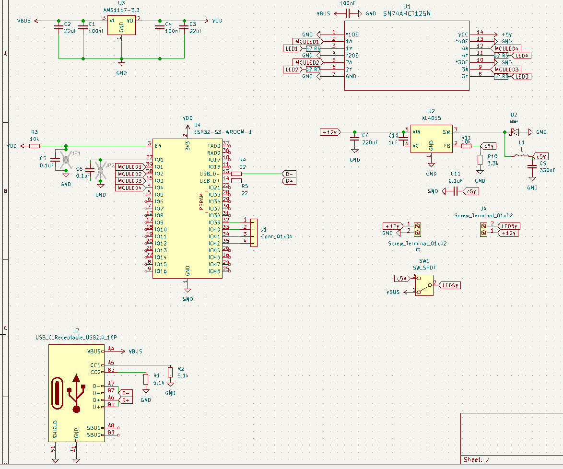Select the XL4015 buck converter U2
Viewport: 563px width, 469px height.
[431, 139]
